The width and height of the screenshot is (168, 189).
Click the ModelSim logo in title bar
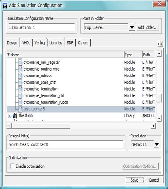point(5,6)
